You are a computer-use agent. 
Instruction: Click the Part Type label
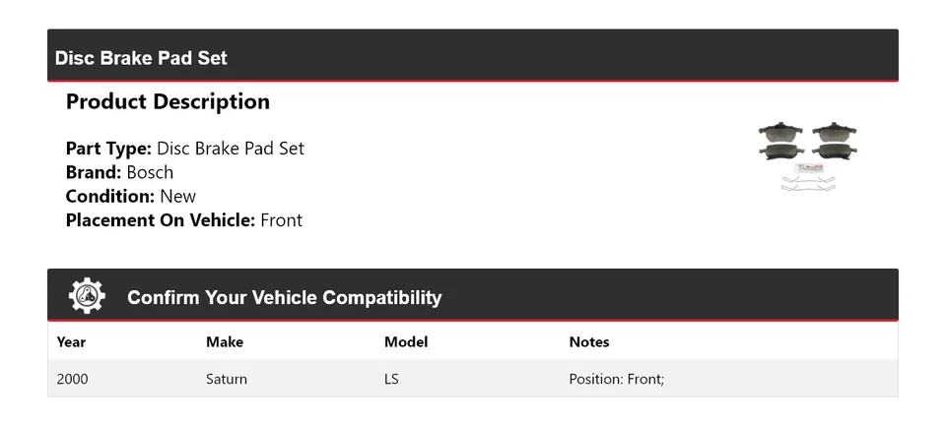(x=108, y=149)
